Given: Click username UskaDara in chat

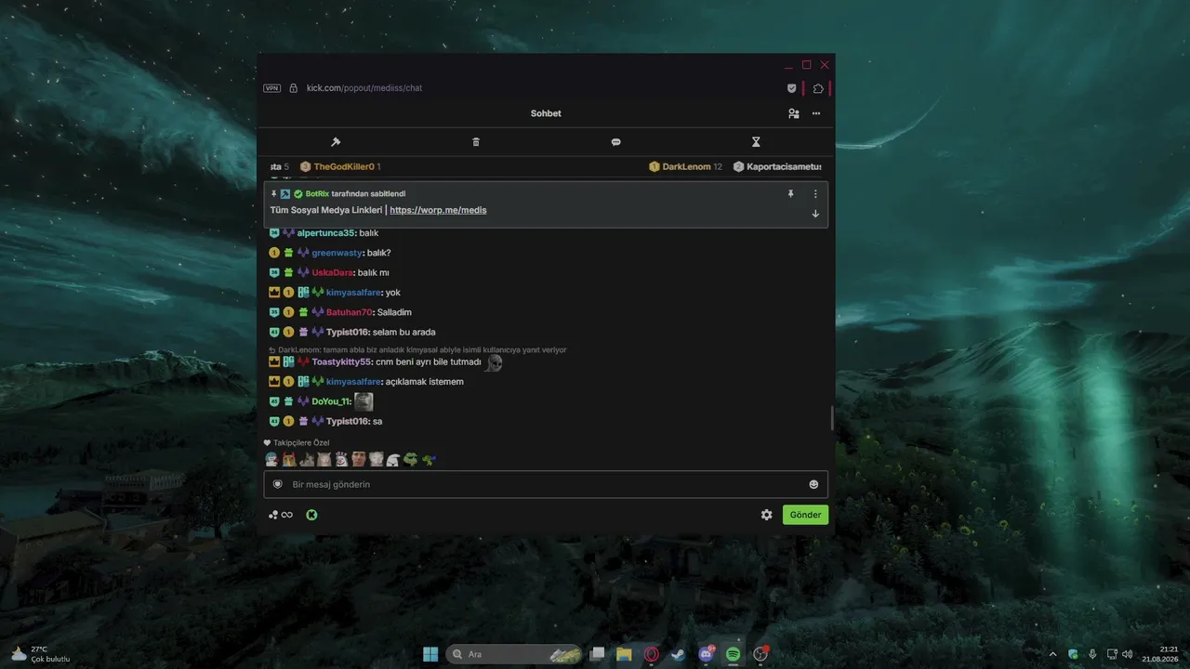Looking at the screenshot, I should coord(332,273).
